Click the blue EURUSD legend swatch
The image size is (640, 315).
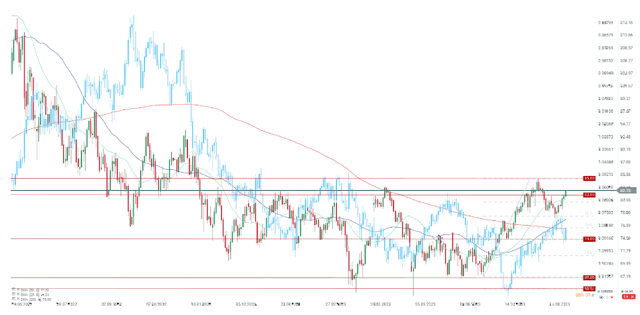click(x=598, y=291)
